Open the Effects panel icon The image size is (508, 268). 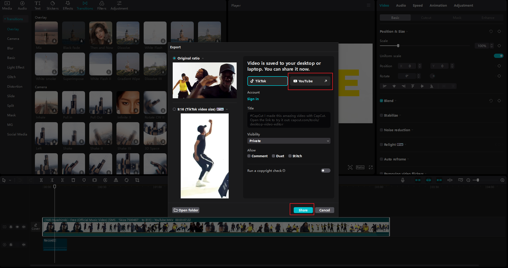tap(68, 5)
